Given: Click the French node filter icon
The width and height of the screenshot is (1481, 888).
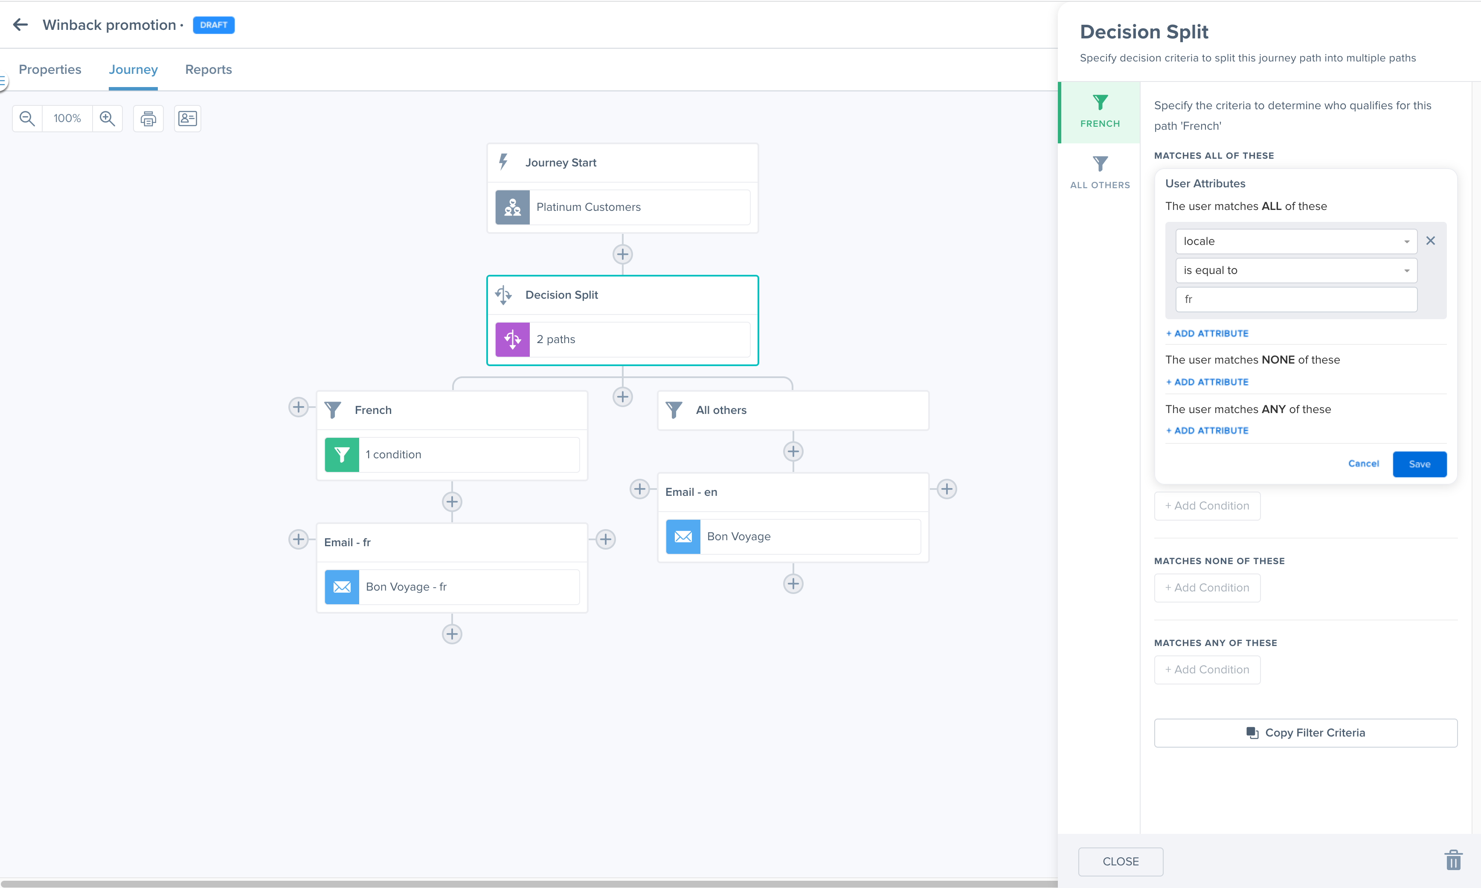Looking at the screenshot, I should tap(333, 410).
